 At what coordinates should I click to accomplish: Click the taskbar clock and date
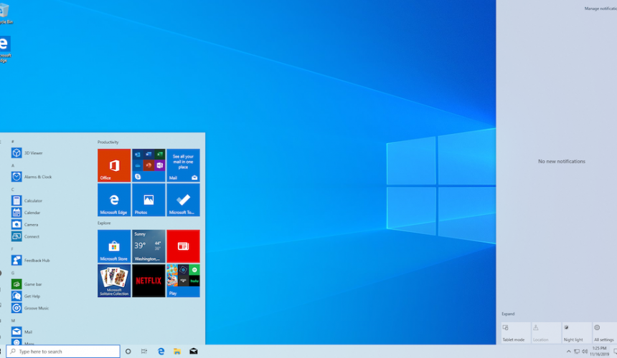(x=599, y=352)
